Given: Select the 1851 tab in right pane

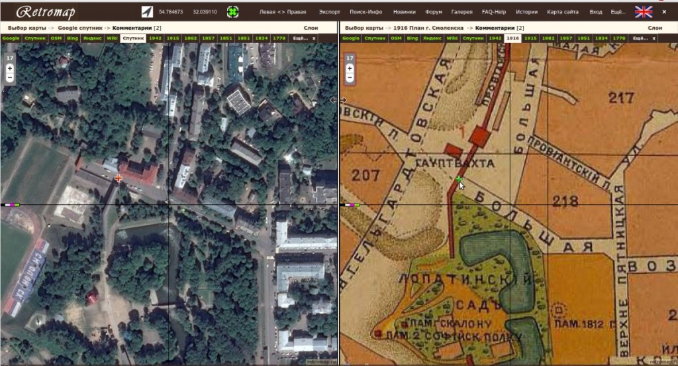Looking at the screenshot, I should click(584, 38).
